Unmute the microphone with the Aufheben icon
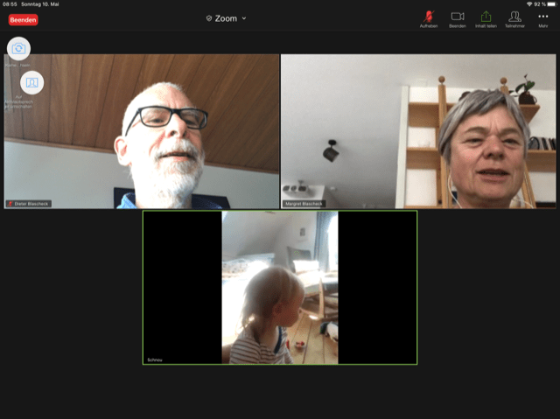 click(429, 17)
